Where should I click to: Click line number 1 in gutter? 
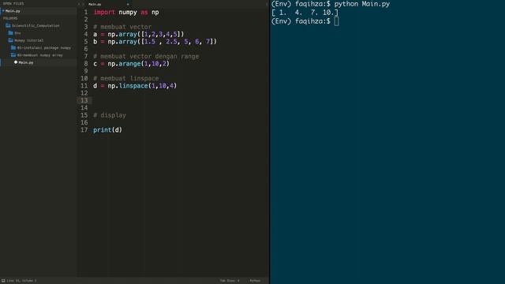[86, 13]
